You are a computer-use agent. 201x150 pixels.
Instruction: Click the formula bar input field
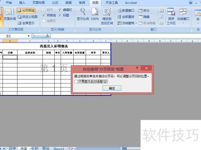click(x=126, y=36)
